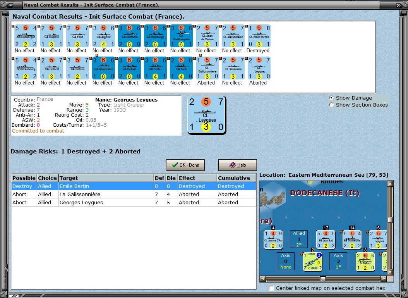This screenshot has height=298, width=408.
Task: Click the Axis 0 None section box
Action: pyautogui.click(x=286, y=261)
